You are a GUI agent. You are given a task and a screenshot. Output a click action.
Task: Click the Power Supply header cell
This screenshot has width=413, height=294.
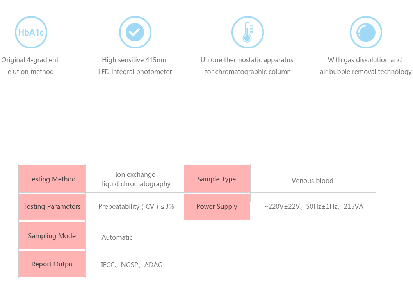217,207
